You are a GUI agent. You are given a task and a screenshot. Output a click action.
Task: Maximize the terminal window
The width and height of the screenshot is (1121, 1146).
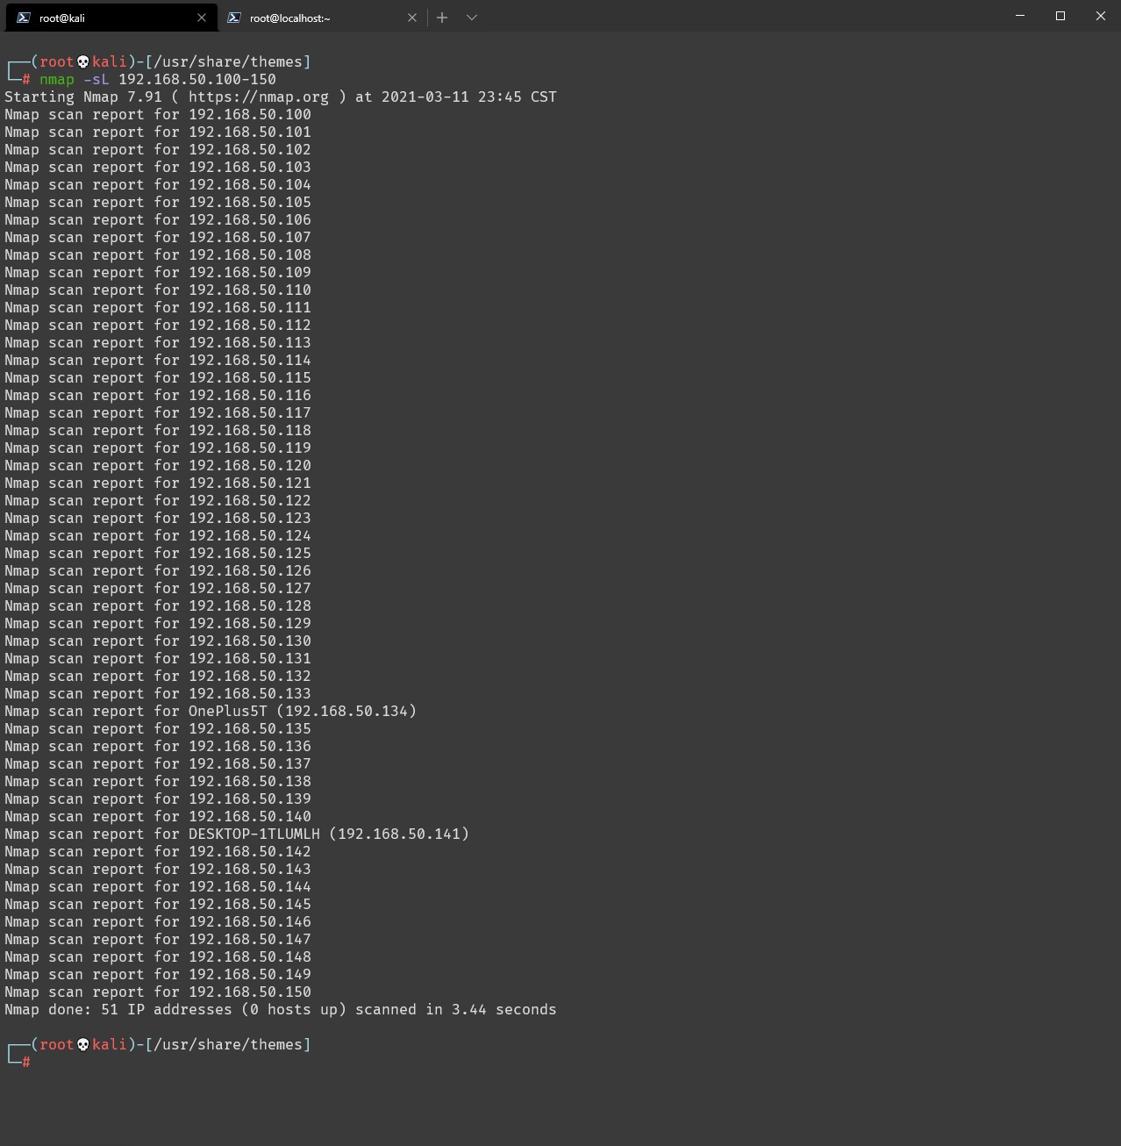pyautogui.click(x=1060, y=16)
